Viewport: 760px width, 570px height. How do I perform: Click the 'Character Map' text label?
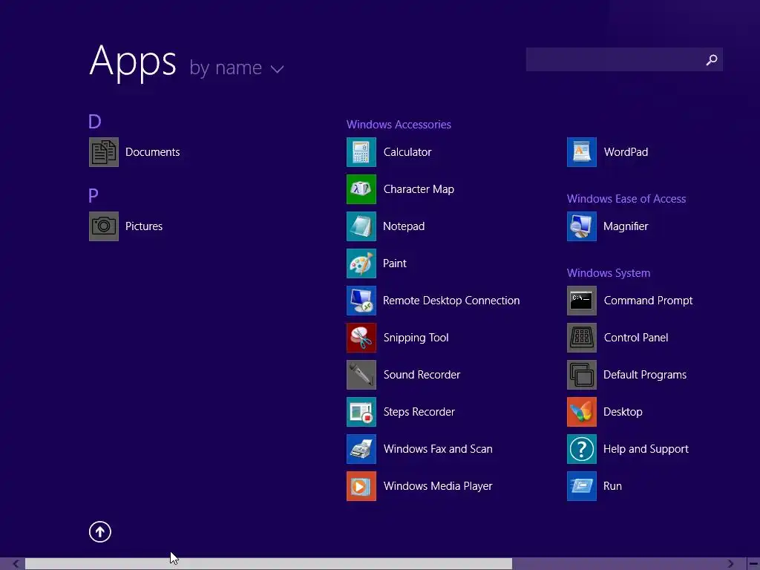click(x=419, y=189)
